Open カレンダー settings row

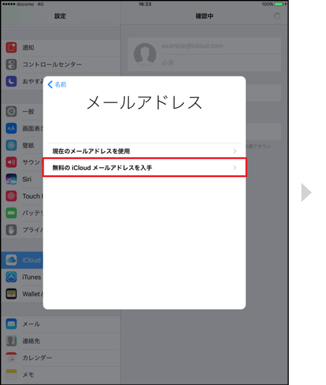(61, 358)
